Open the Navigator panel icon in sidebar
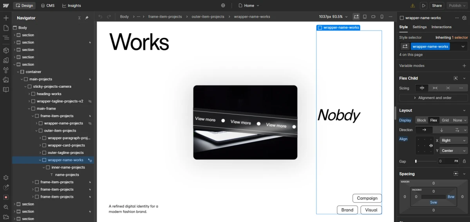This screenshot has width=470, height=222. 6,38
